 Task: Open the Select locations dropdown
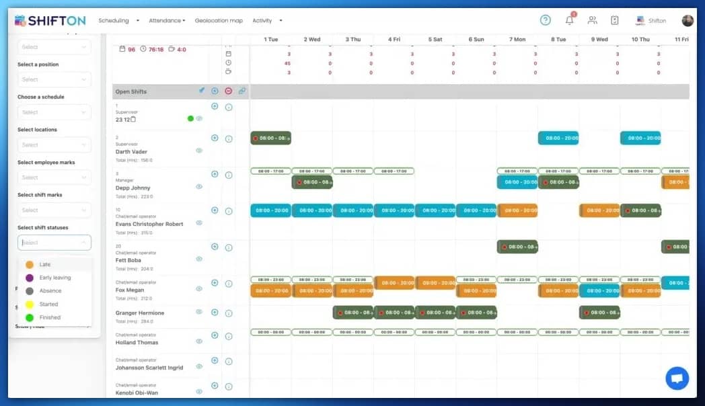point(54,145)
